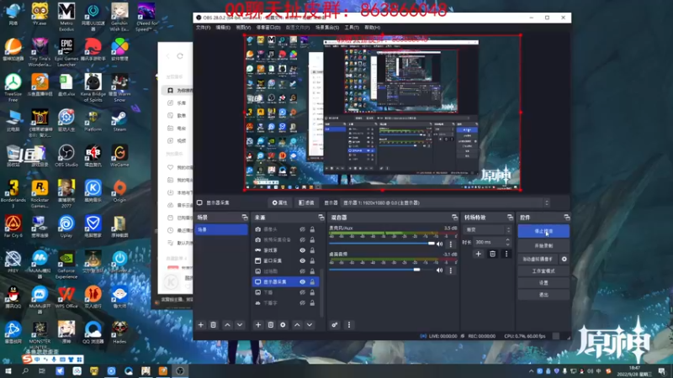Viewport: 673px width, 378px height.
Task: Open transition properties three-dot menu
Action: (x=506, y=254)
